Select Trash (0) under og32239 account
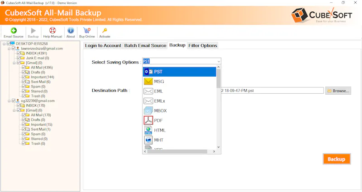Viewport: 362px width, 192px height. click(x=38, y=143)
